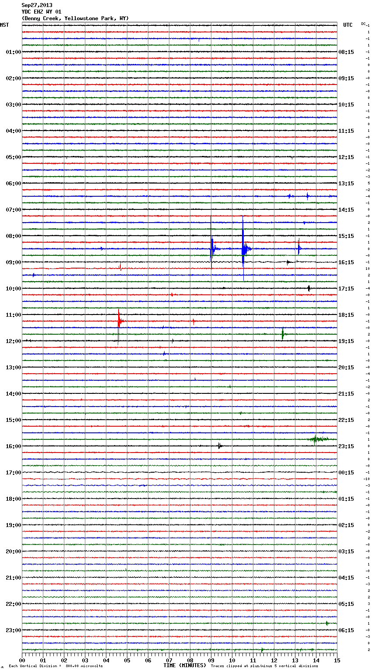Viewport: 372px width, 672px height.
Task: Click minute "13" on the bottom axis
Action: (295, 660)
